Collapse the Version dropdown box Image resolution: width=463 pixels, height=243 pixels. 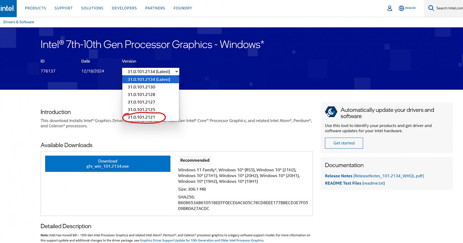click(x=151, y=71)
